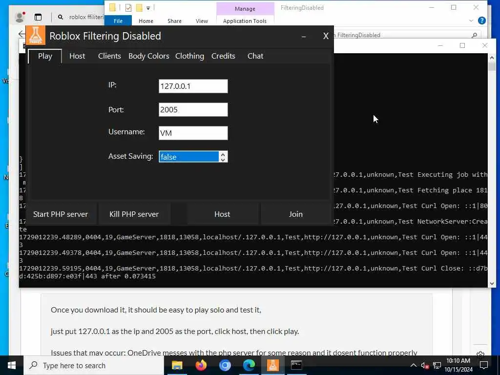Open Firefox from taskbar
Screen dimensions: 500x375
[201, 365]
